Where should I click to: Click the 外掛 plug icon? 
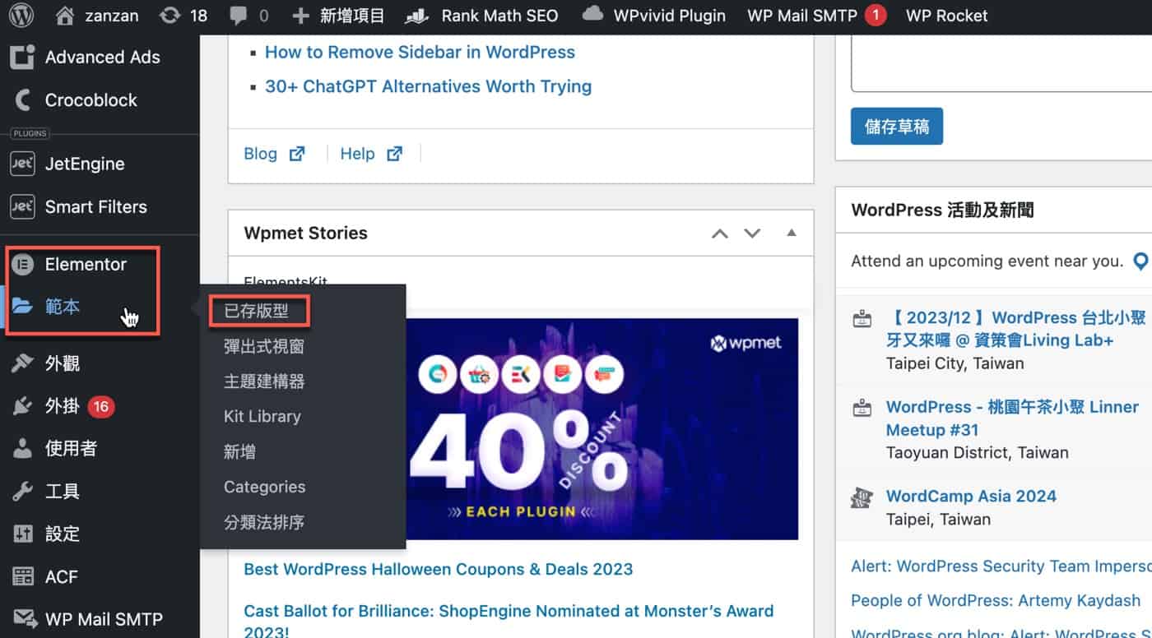(22, 406)
